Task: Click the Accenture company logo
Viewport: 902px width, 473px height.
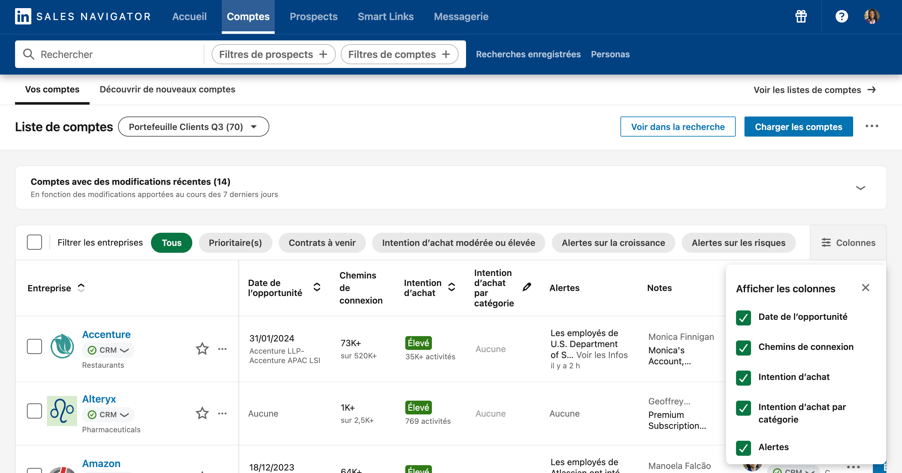Action: (62, 346)
